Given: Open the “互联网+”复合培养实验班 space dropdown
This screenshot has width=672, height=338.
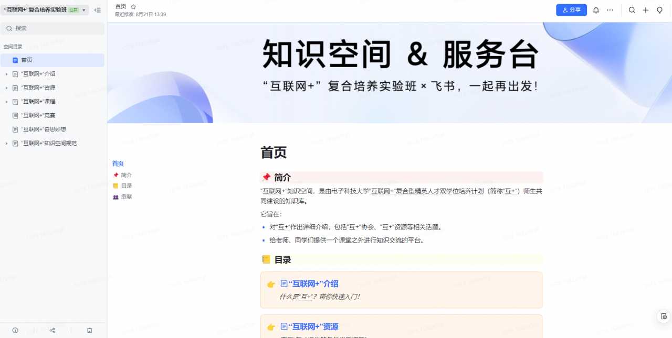Looking at the screenshot, I should (83, 10).
